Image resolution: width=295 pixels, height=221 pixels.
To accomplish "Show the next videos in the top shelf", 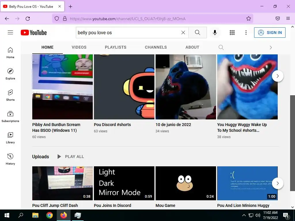I will (277, 76).
